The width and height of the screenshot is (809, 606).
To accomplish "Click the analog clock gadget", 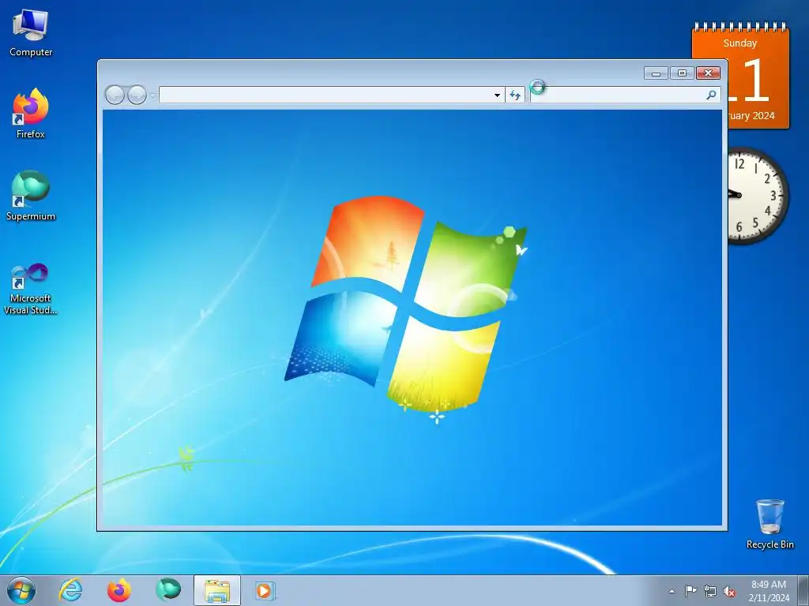I will coord(756,196).
